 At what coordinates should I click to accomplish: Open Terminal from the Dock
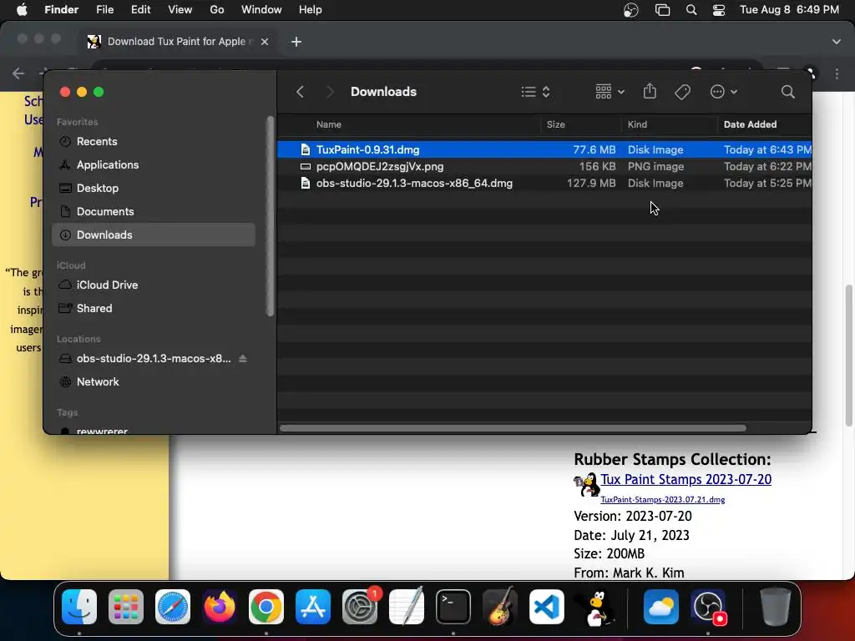coord(453,607)
